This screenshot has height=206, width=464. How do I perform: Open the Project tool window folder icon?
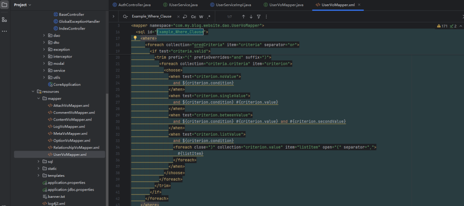(4, 5)
